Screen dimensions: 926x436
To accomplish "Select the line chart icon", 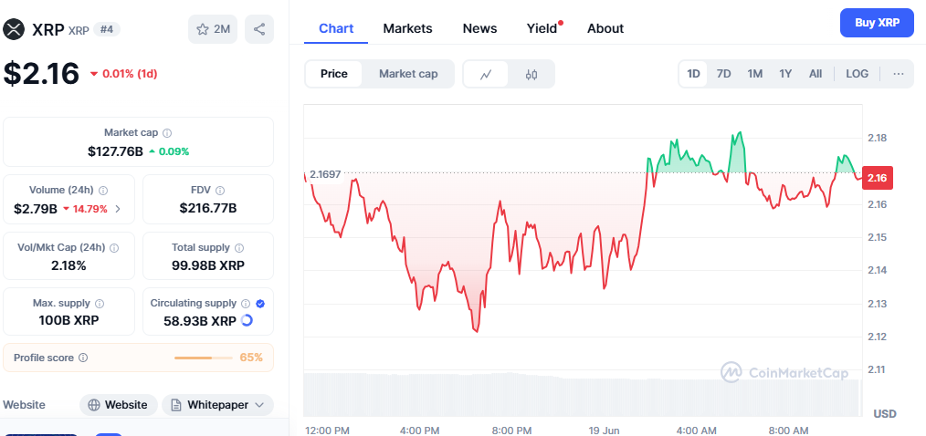I will [487, 74].
